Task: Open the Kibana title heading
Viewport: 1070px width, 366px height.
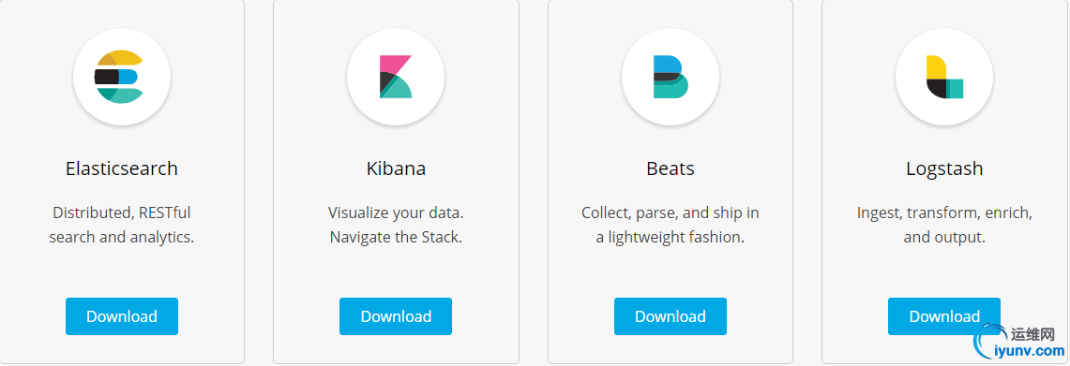Action: pos(396,168)
